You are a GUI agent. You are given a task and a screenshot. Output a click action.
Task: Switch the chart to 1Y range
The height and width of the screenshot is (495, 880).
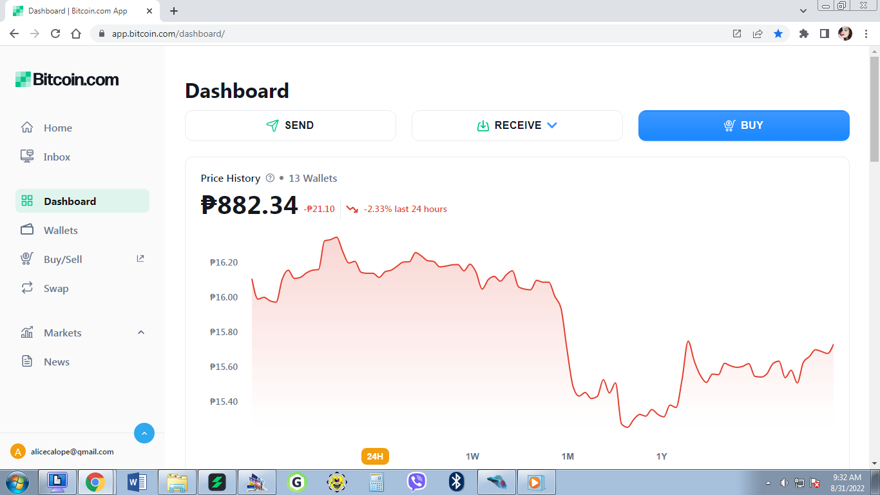click(x=662, y=456)
